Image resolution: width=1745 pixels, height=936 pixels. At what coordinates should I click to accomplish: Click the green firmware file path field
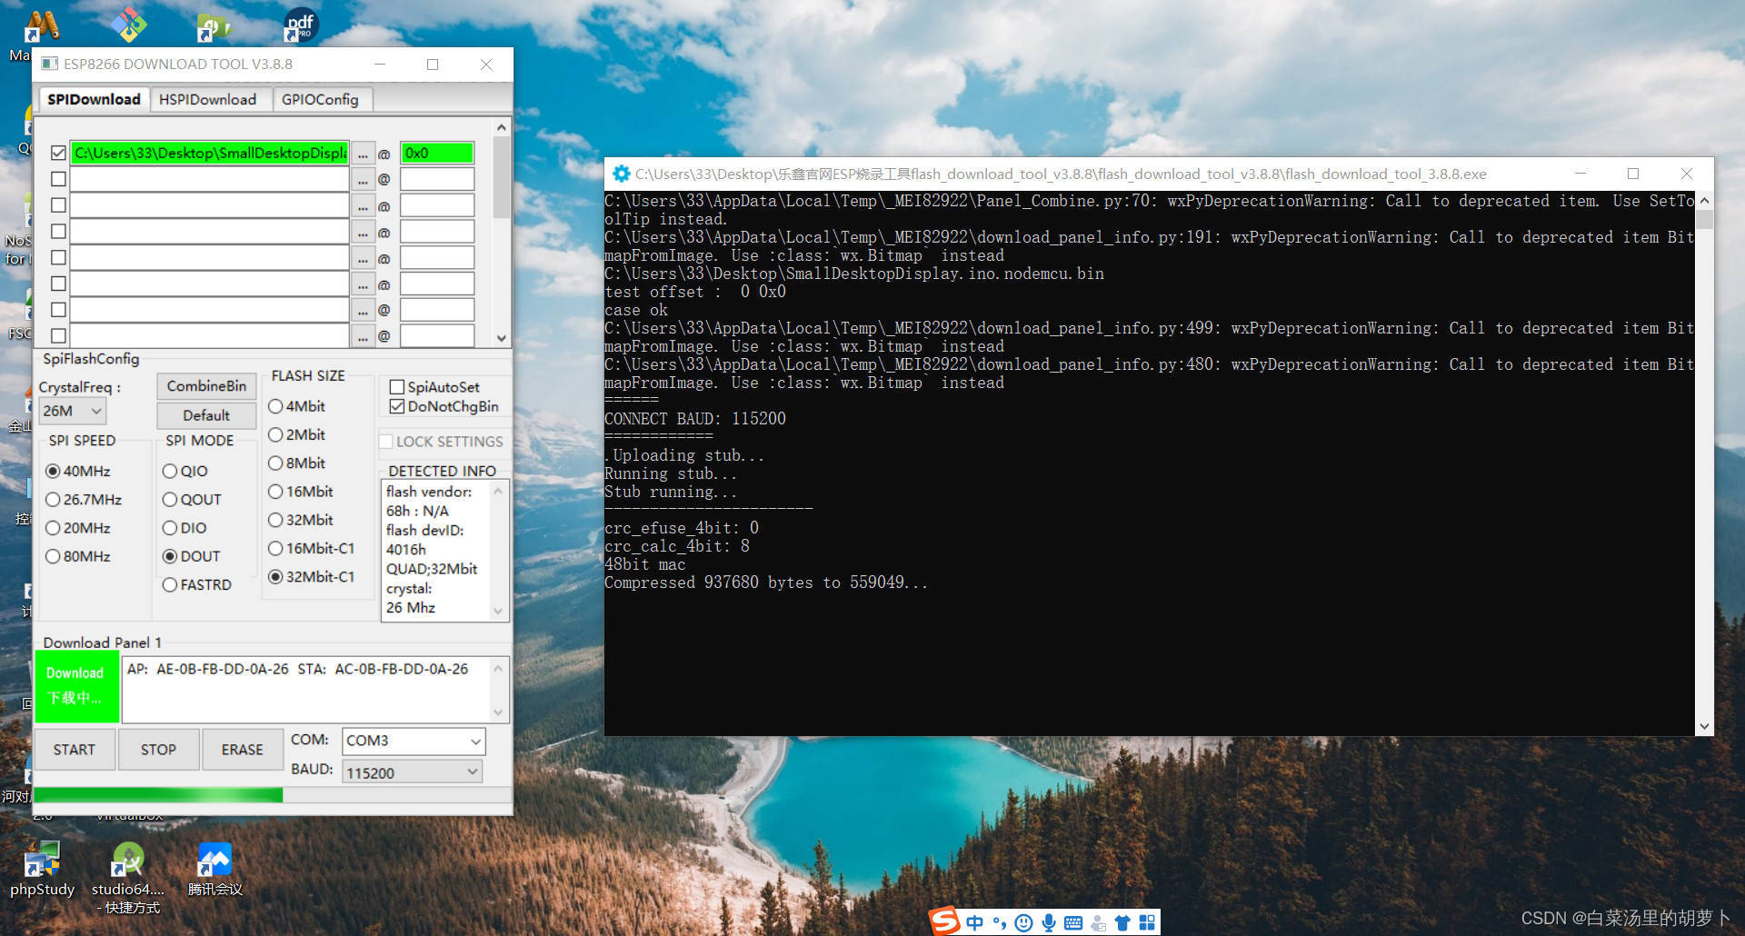coord(210,153)
